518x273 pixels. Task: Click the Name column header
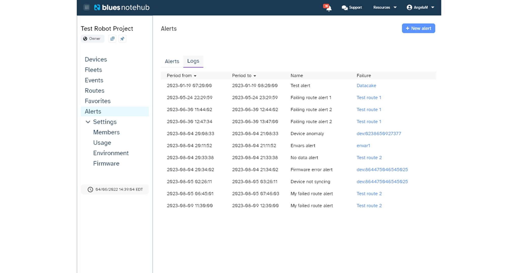pos(297,76)
